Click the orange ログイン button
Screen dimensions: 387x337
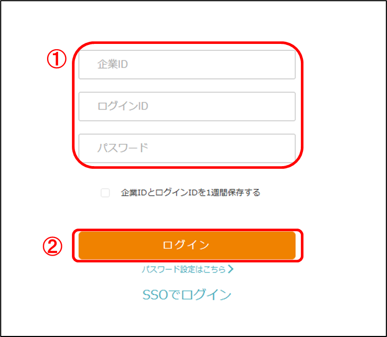pos(187,245)
